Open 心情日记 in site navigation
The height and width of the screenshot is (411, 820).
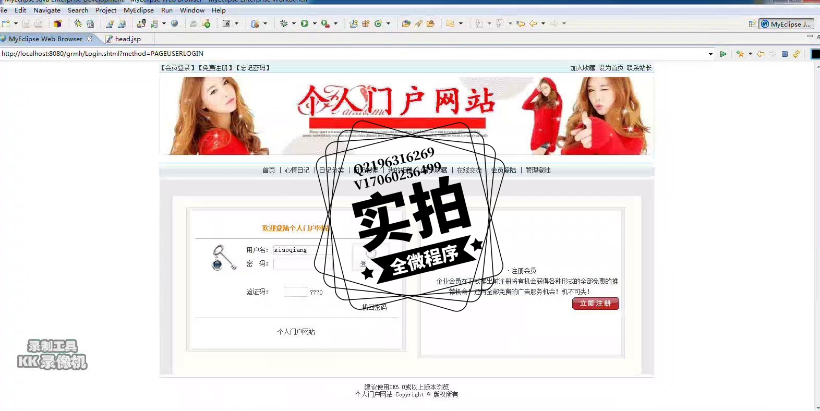tap(297, 170)
